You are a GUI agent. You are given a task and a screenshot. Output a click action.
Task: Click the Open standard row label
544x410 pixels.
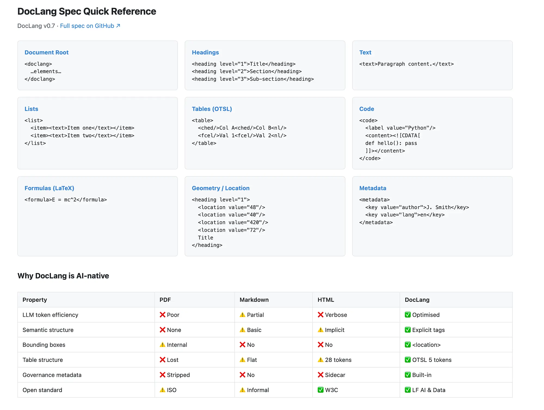click(x=42, y=390)
